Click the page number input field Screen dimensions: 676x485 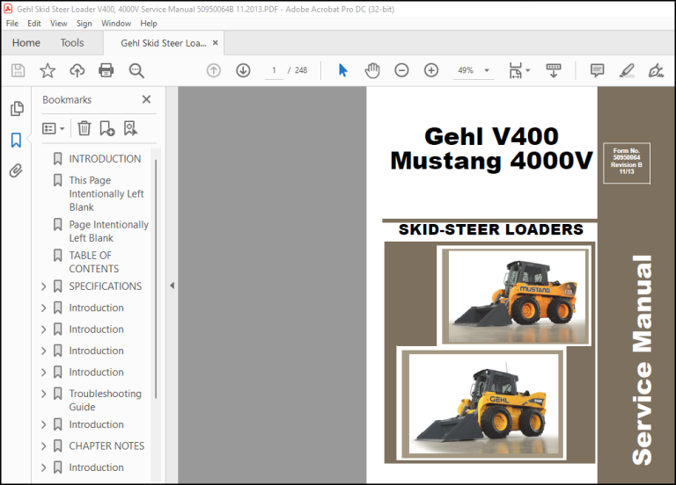tap(274, 70)
